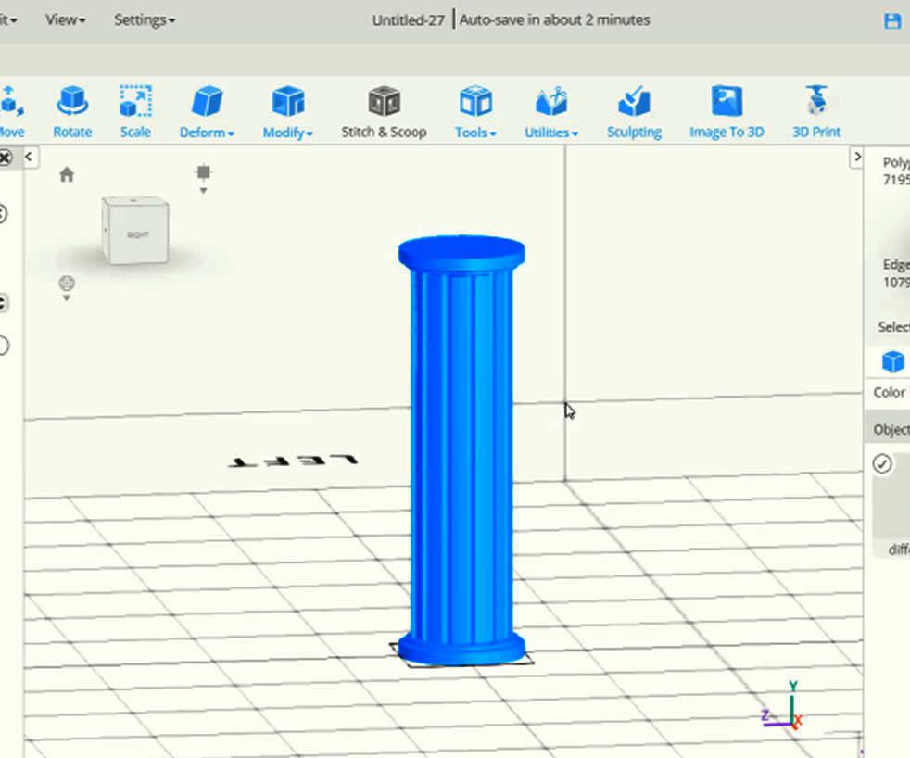The image size is (910, 758).
Task: Toggle the mesh selection cube under Select
Action: click(892, 361)
